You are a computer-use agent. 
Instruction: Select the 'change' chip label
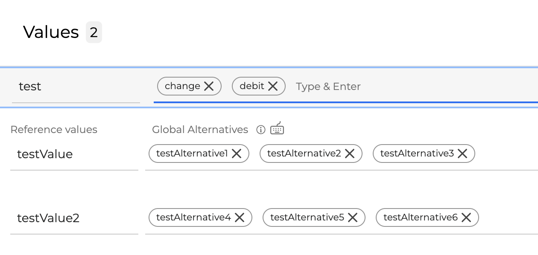[182, 86]
